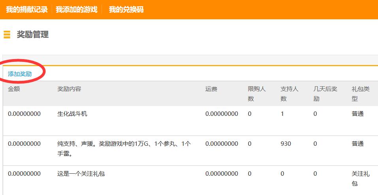Image resolution: width=378 pixels, height=195 pixels.
Task: Select the 奖励管理 page heading
Action: 33,35
